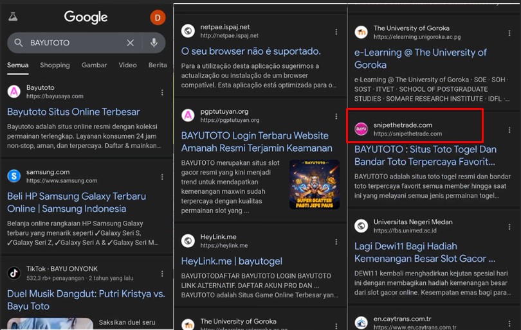This screenshot has height=330, width=521.
Task: Switch to the Gambar tab
Action: coord(95,65)
